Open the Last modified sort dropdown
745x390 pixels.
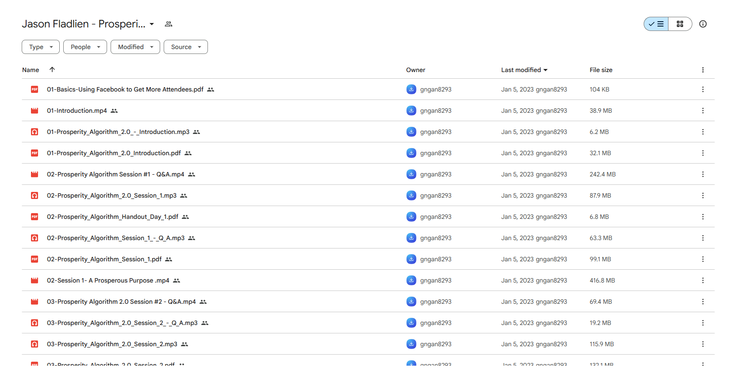[x=524, y=70]
